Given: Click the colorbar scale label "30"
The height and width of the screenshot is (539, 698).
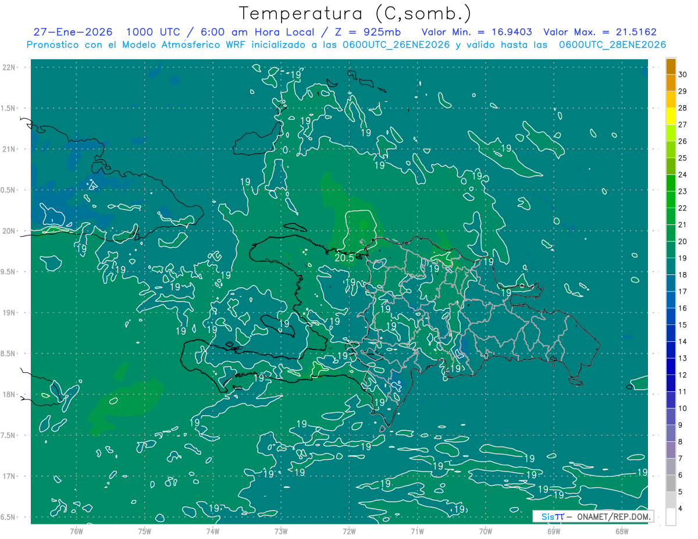Looking at the screenshot, I should 683,74.
